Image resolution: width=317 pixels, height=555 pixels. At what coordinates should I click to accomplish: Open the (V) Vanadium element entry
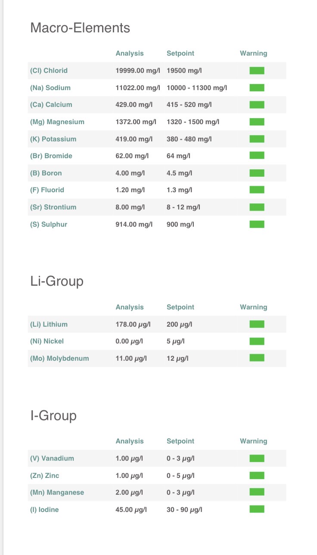tap(52, 458)
